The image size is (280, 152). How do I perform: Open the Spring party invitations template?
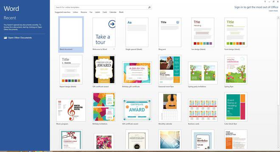click(203, 73)
